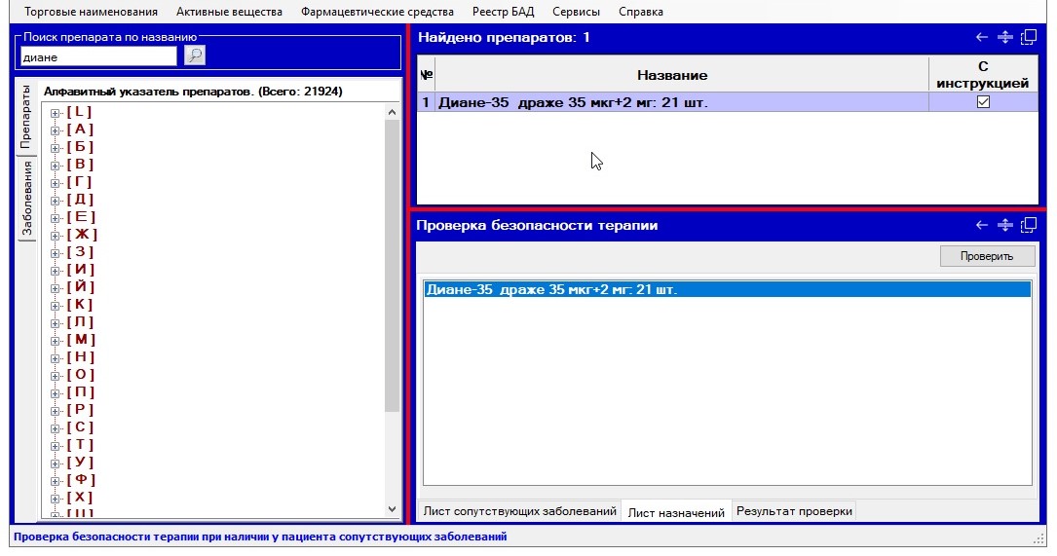Image resolution: width=1057 pixels, height=556 pixels.
Task: Click the drug name search input field
Action: (x=97, y=57)
